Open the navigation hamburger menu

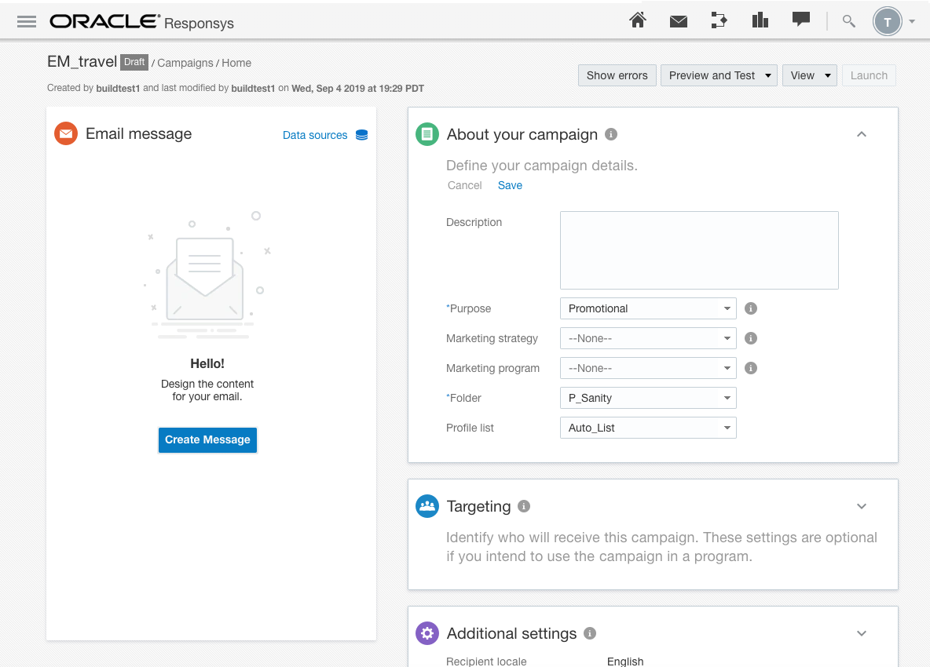26,21
